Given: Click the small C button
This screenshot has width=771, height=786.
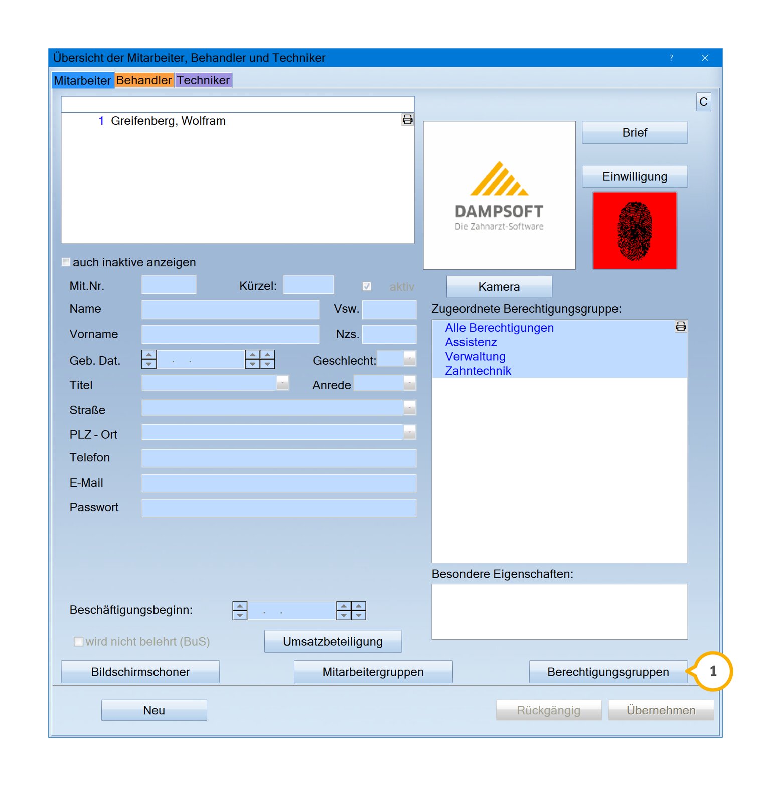Looking at the screenshot, I should (704, 102).
